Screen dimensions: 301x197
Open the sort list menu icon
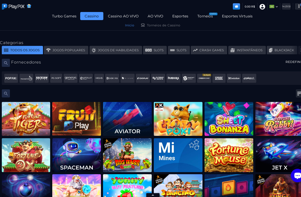(299, 94)
